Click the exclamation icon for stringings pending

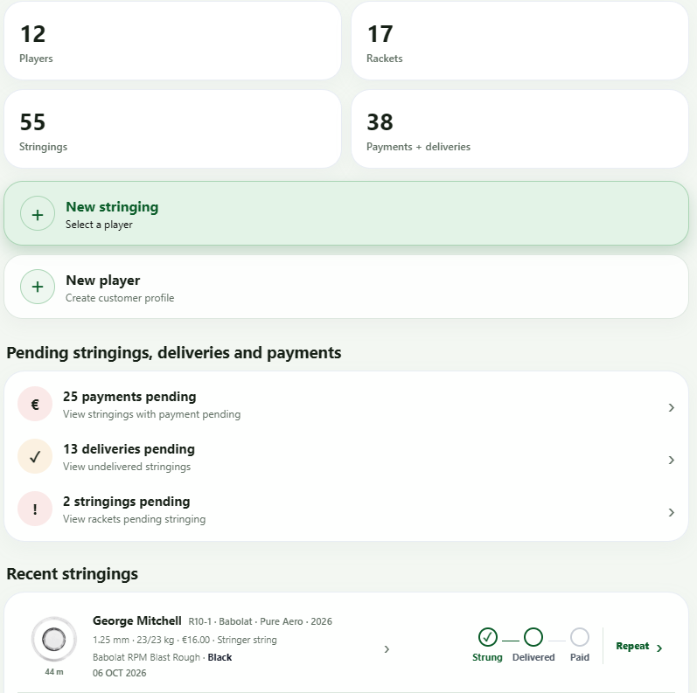tap(35, 509)
